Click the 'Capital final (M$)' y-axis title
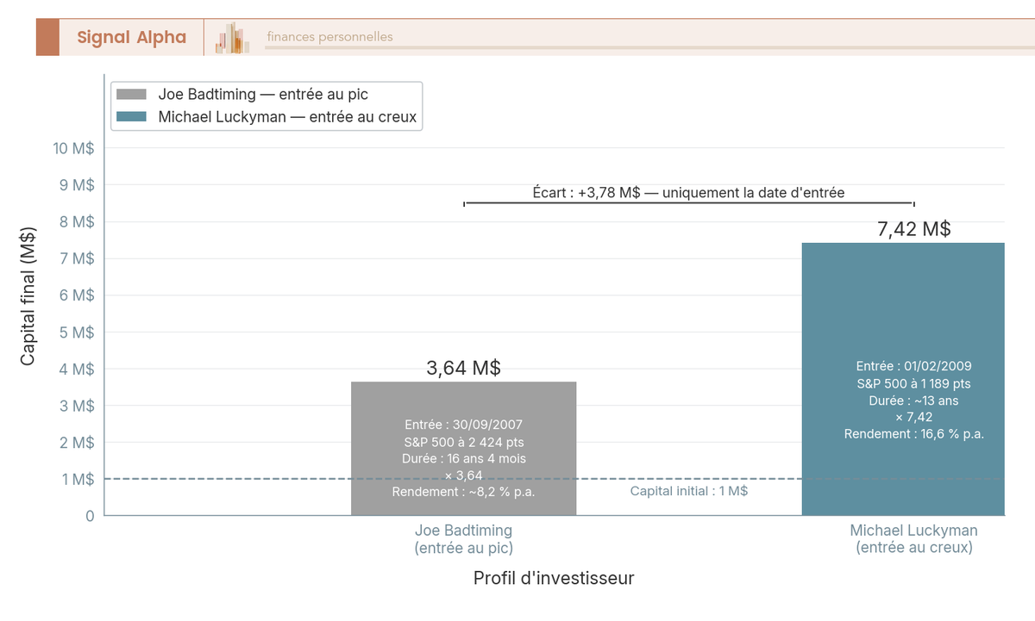The width and height of the screenshot is (1035, 621). [x=28, y=295]
